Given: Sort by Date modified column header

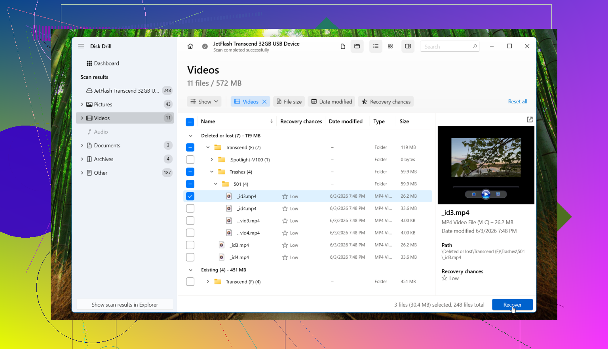Looking at the screenshot, I should pos(346,122).
